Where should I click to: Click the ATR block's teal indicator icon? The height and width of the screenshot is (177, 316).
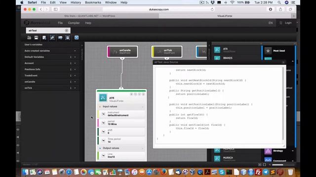(103, 98)
